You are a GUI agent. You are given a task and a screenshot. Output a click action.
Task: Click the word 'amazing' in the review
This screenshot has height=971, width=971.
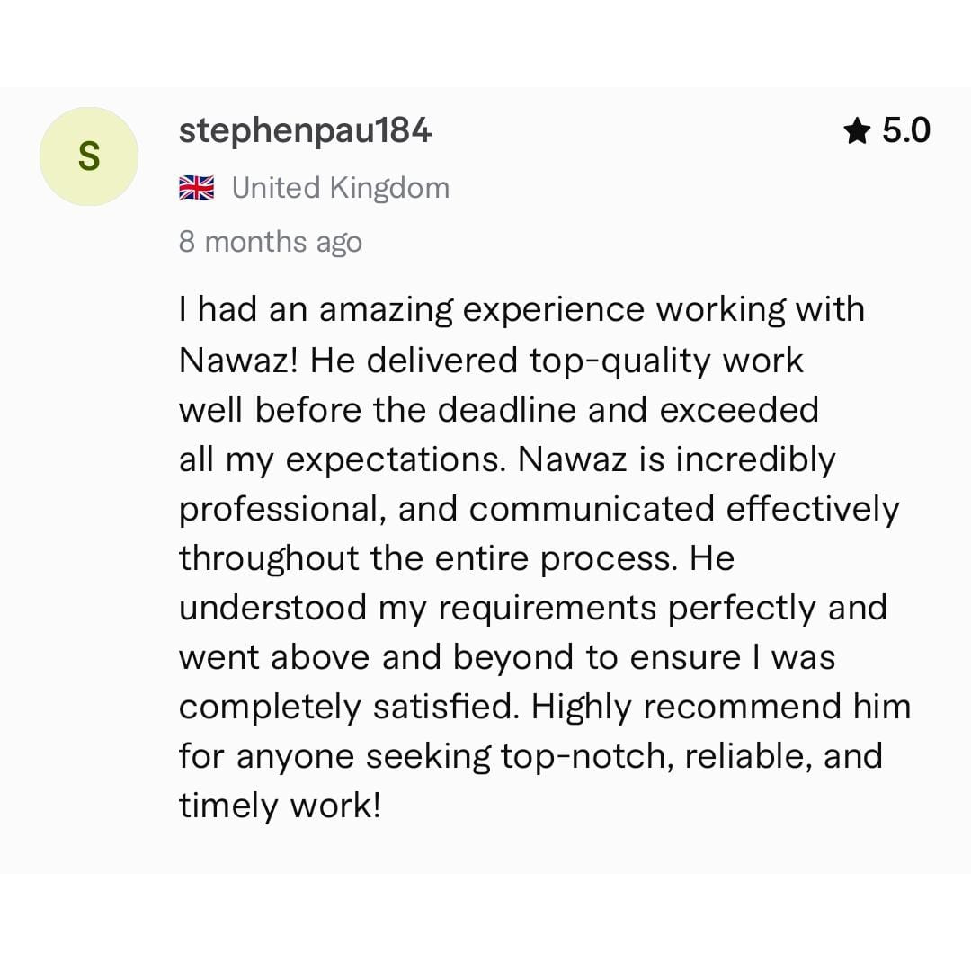386,310
